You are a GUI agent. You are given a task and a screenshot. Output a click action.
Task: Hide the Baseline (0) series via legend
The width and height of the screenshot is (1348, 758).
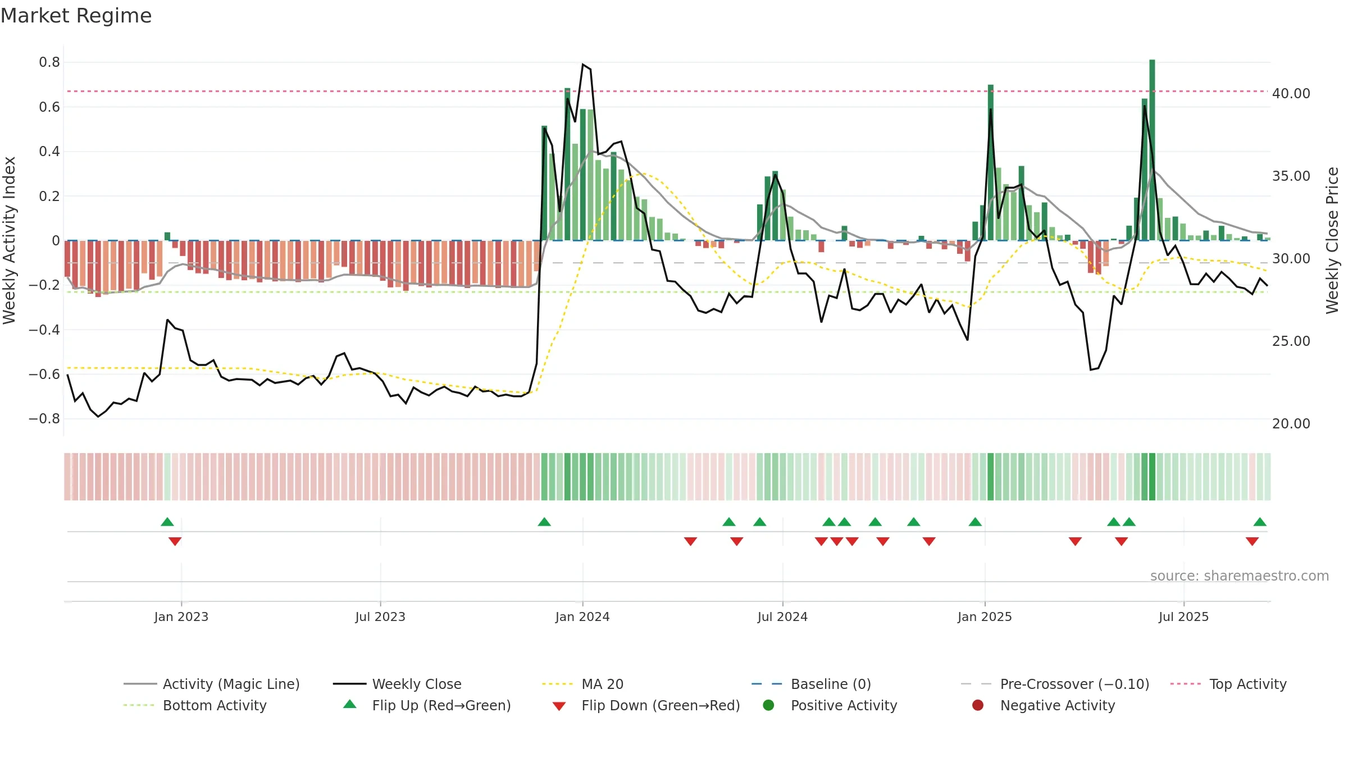811,684
